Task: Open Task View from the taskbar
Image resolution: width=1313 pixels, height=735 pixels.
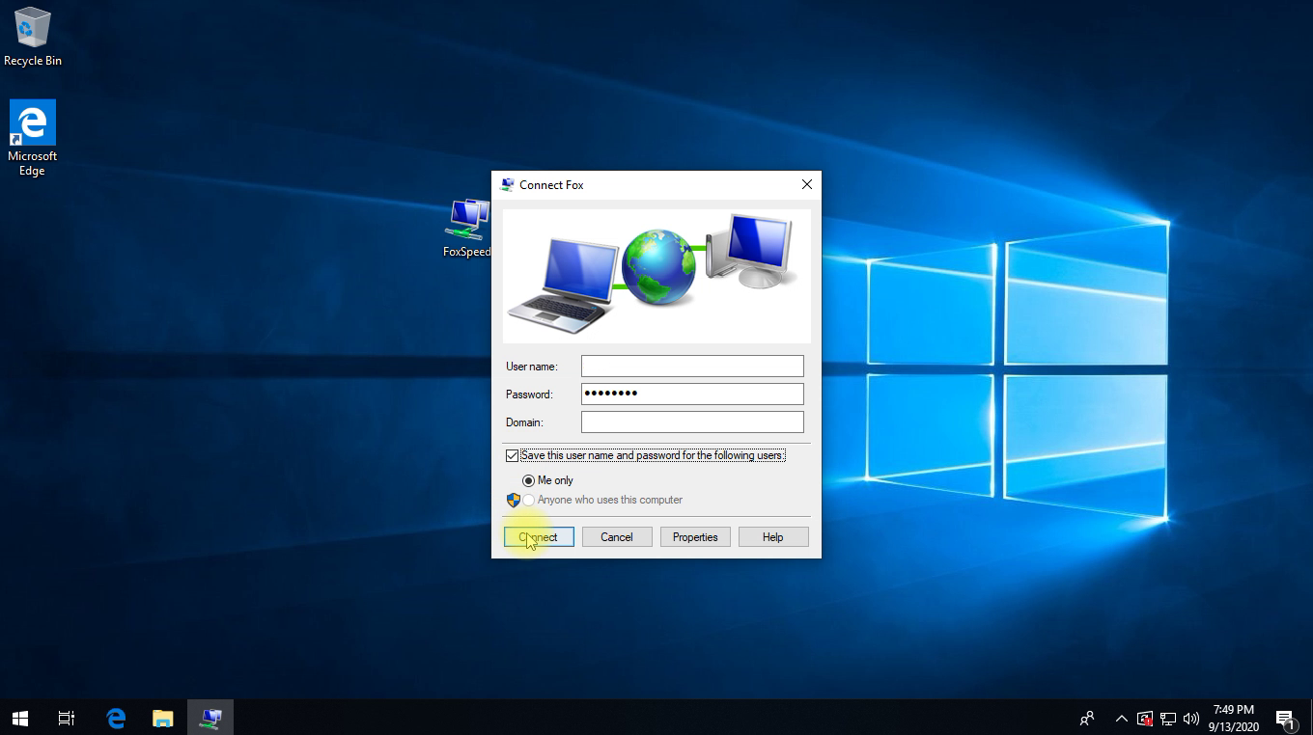Action: point(67,718)
